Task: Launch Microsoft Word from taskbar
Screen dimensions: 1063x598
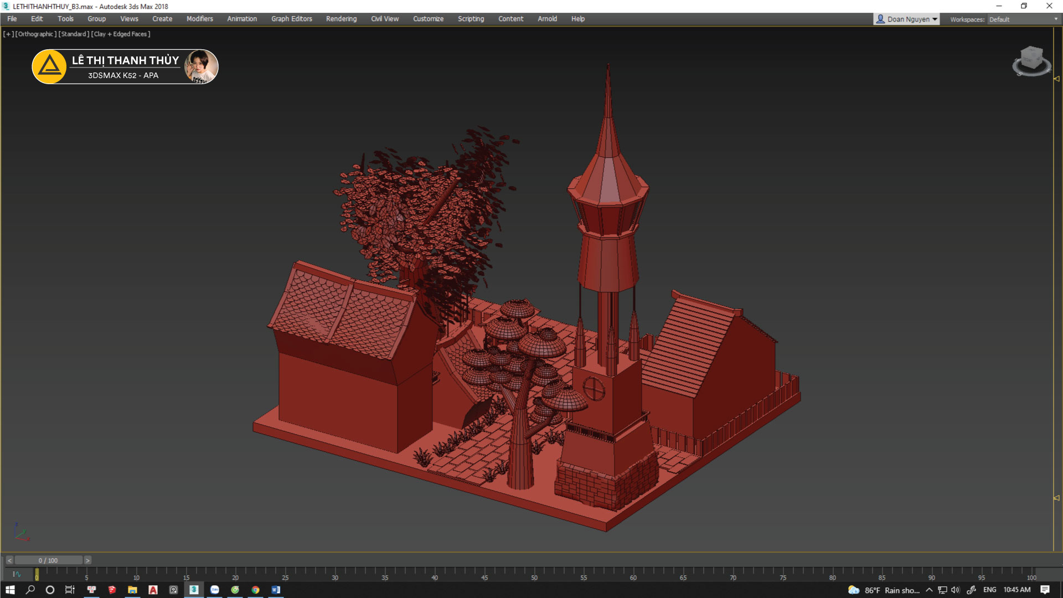Action: coord(276,590)
